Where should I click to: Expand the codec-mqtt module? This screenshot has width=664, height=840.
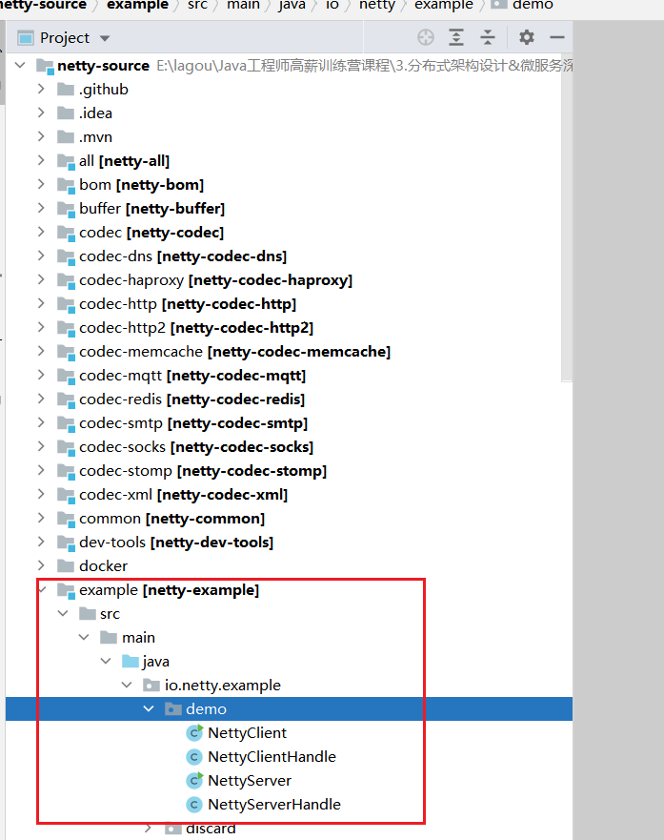[x=41, y=375]
